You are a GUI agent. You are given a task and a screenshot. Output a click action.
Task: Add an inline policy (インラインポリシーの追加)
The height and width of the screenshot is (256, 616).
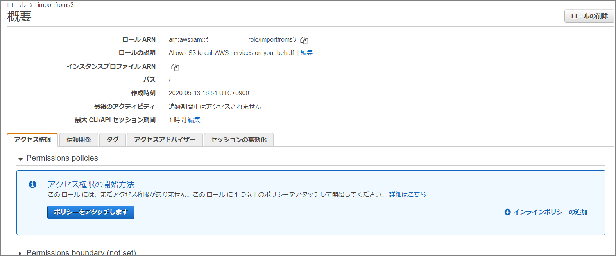pyautogui.click(x=546, y=212)
